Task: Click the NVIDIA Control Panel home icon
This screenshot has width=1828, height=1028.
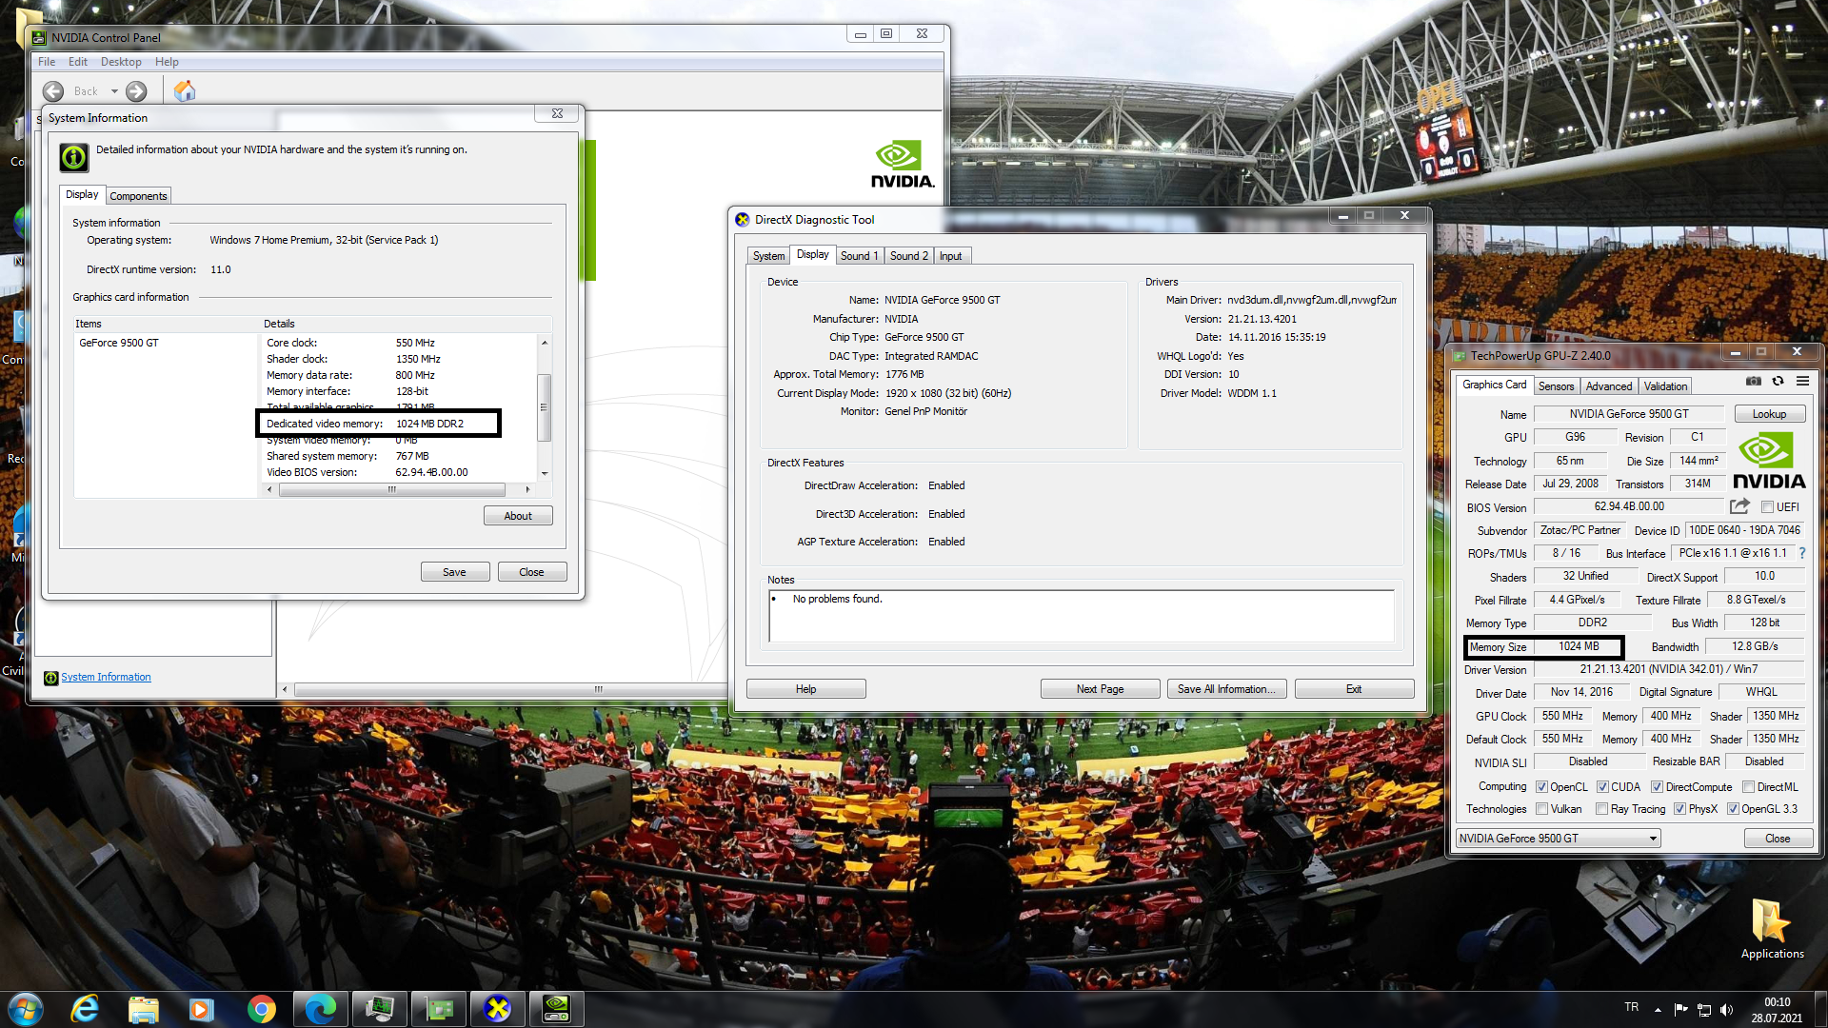Action: (185, 91)
